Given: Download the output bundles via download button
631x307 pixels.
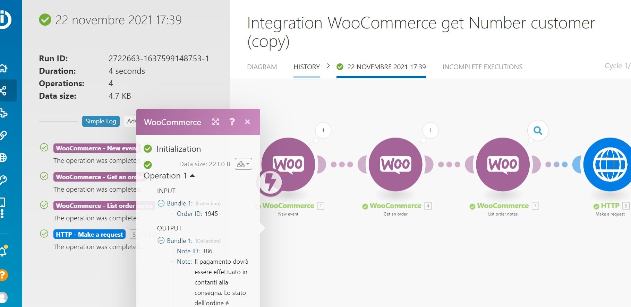Looking at the screenshot, I should tap(244, 164).
